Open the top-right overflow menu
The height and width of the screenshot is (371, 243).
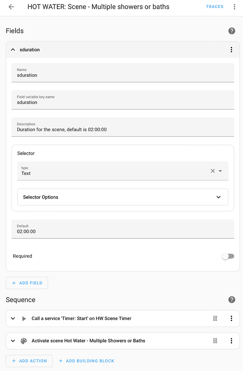[234, 7]
